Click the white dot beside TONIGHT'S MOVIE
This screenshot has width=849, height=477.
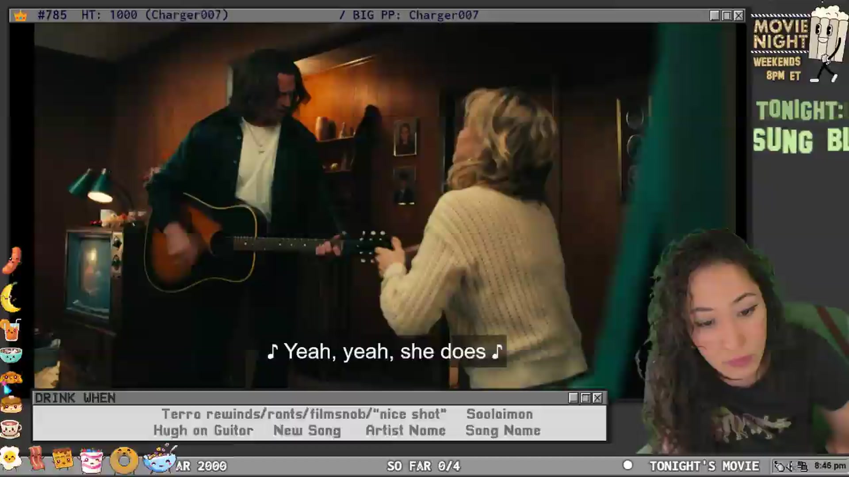point(627,465)
